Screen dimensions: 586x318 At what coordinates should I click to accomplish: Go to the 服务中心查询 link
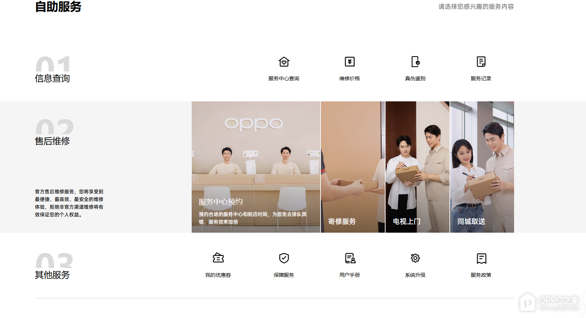pyautogui.click(x=284, y=78)
